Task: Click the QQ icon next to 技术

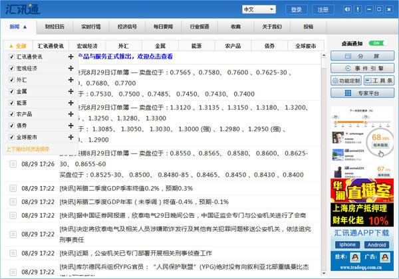Action: (x=354, y=256)
